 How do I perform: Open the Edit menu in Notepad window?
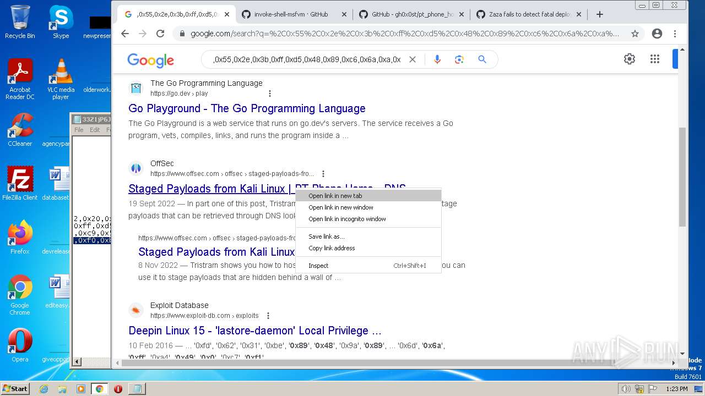tap(95, 130)
